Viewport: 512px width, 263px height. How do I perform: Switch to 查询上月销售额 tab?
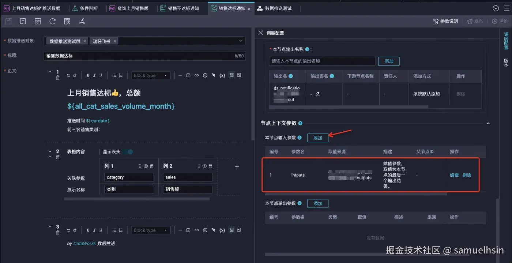[129, 8]
